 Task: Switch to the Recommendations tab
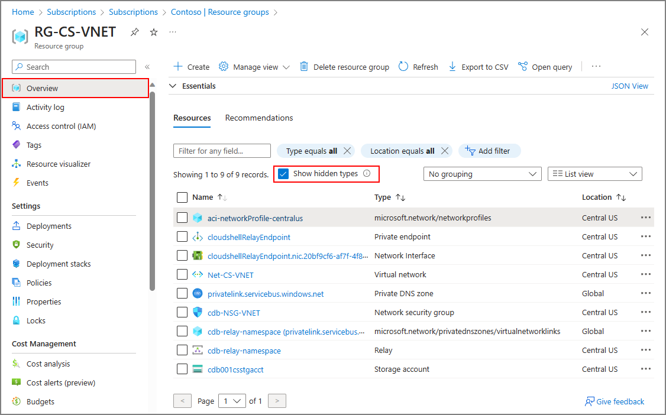[259, 118]
